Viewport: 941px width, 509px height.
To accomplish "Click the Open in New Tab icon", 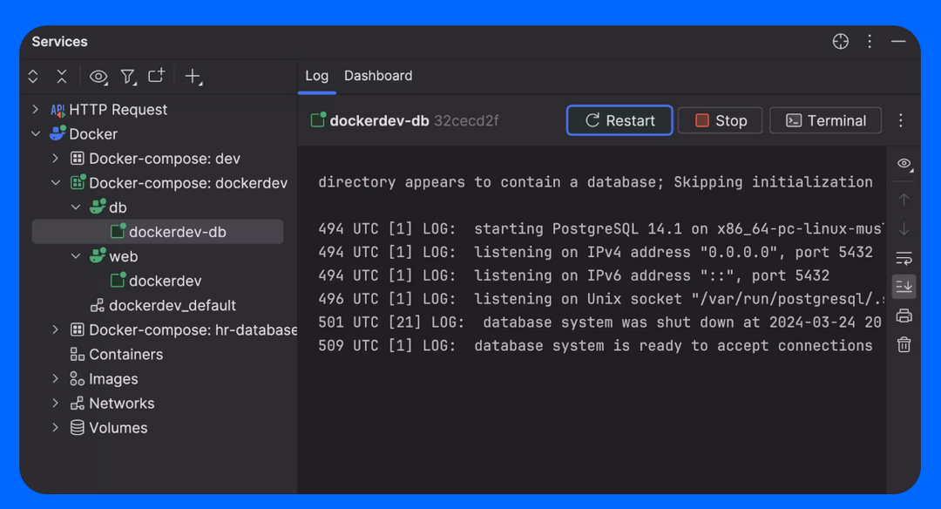I will pos(156,77).
